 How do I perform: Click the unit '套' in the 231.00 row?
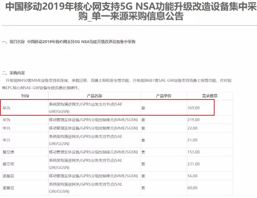click(143, 164)
